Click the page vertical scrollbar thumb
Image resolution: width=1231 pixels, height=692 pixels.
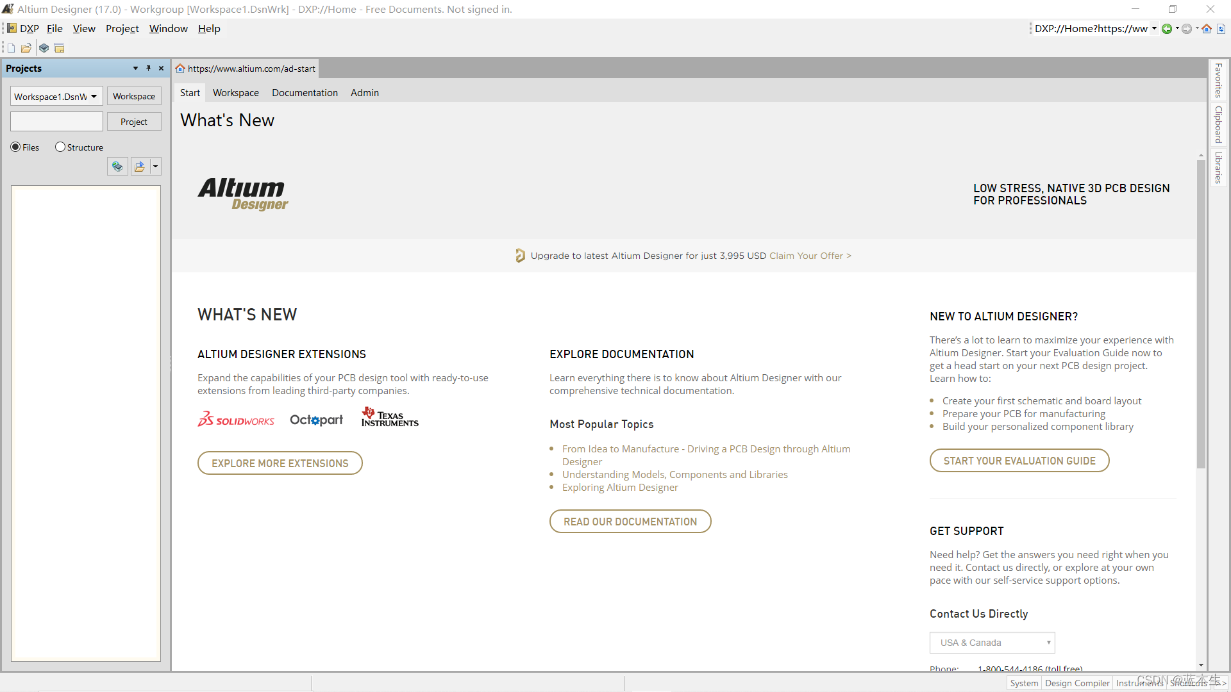1201,314
